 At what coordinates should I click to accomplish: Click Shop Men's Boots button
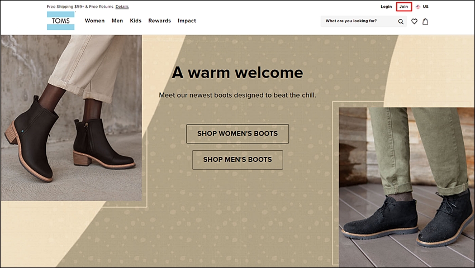237,160
